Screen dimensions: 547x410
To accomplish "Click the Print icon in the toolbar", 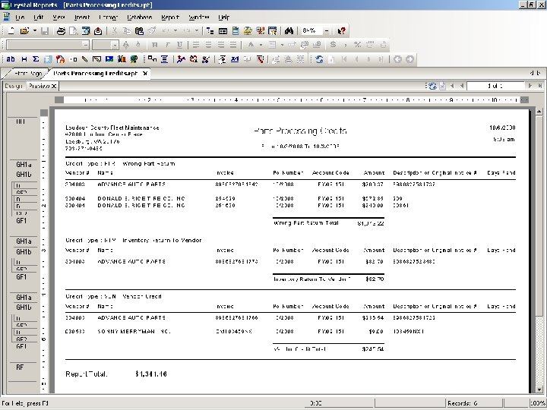I will click(61, 31).
